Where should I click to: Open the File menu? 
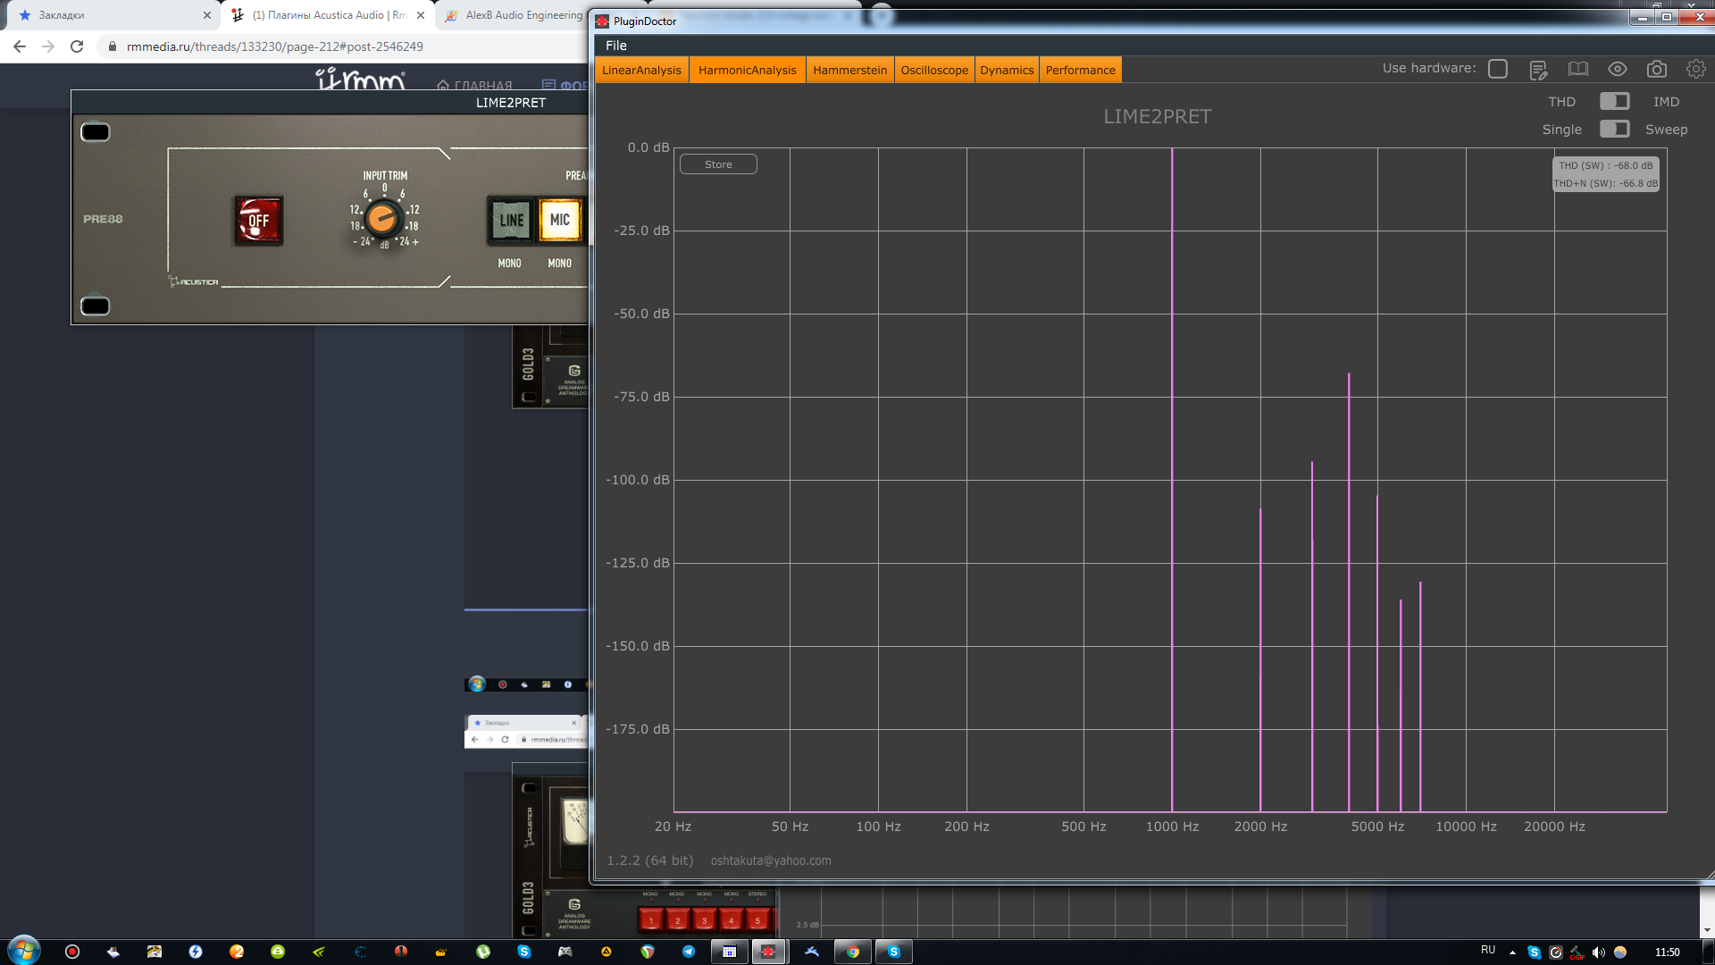pyautogui.click(x=616, y=46)
